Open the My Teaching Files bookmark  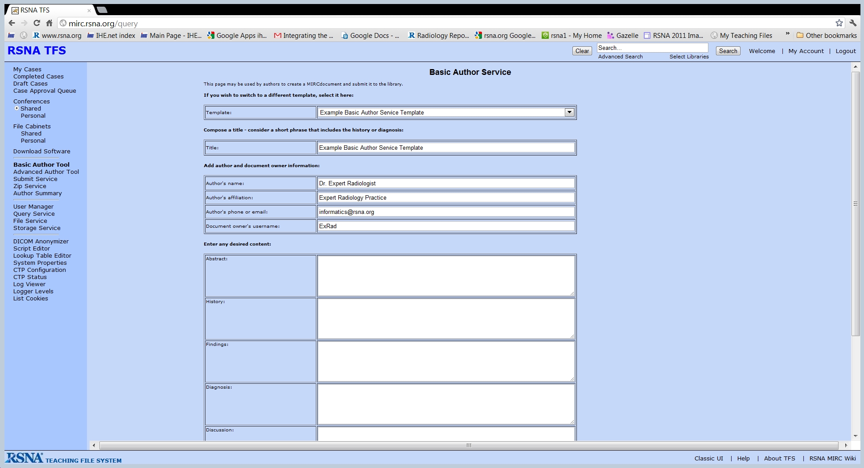pos(741,36)
